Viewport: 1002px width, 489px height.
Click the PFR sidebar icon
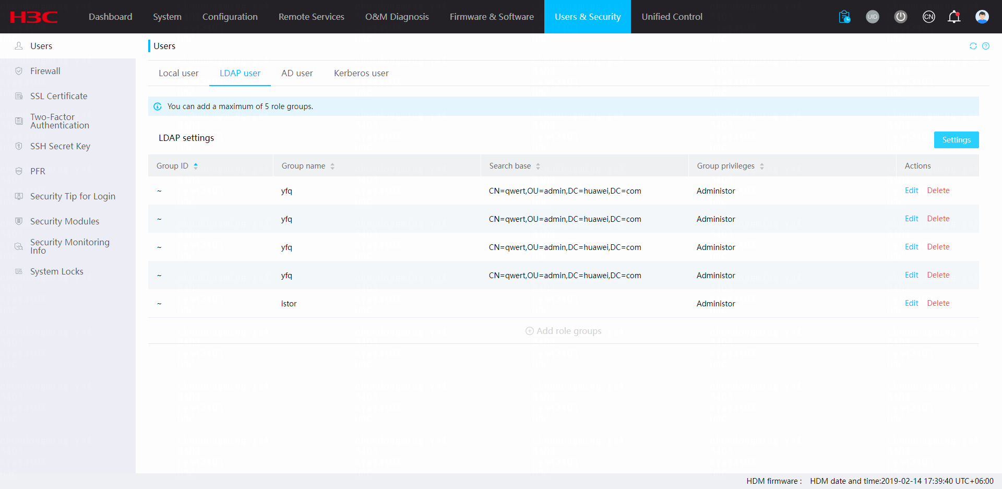pyautogui.click(x=19, y=171)
